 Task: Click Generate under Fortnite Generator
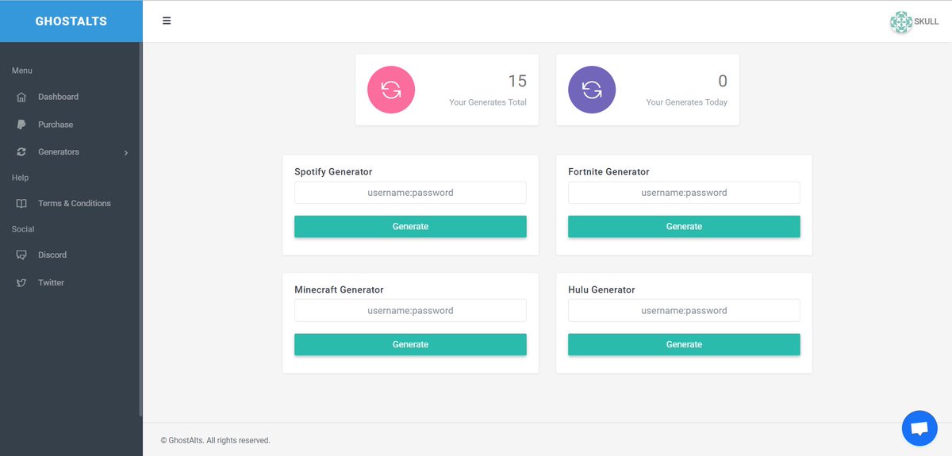click(684, 226)
